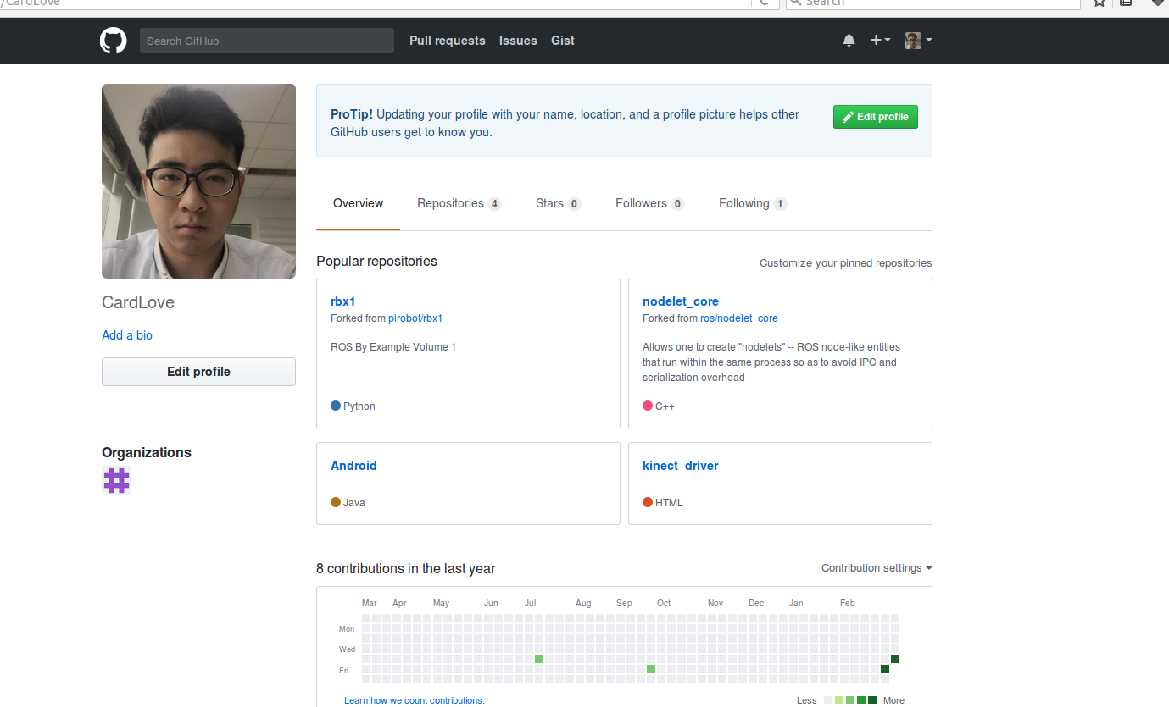
Task: Go to Pull requests in header
Action: click(x=448, y=41)
